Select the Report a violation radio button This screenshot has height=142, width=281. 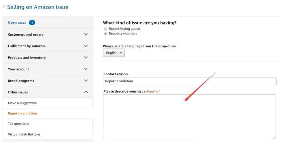(x=106, y=33)
